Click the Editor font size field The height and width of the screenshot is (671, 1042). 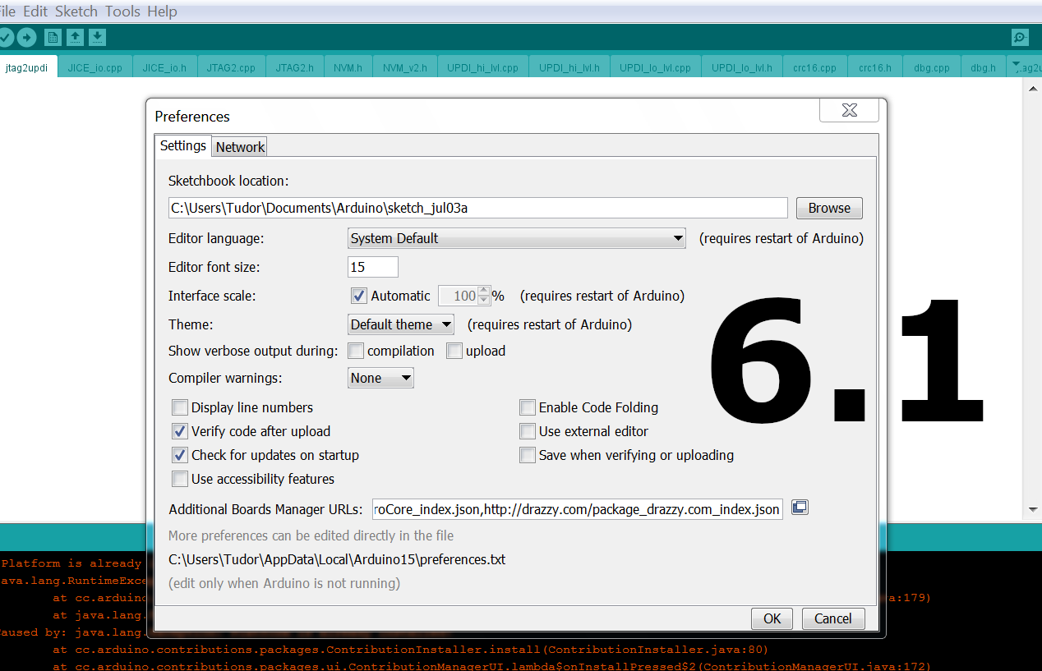[373, 267]
